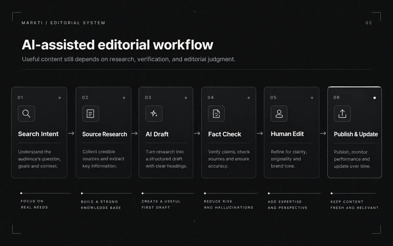Image resolution: width=393 pixels, height=246 pixels.
Task: Click the upload icon on Publish & Update card
Action: coord(342,113)
